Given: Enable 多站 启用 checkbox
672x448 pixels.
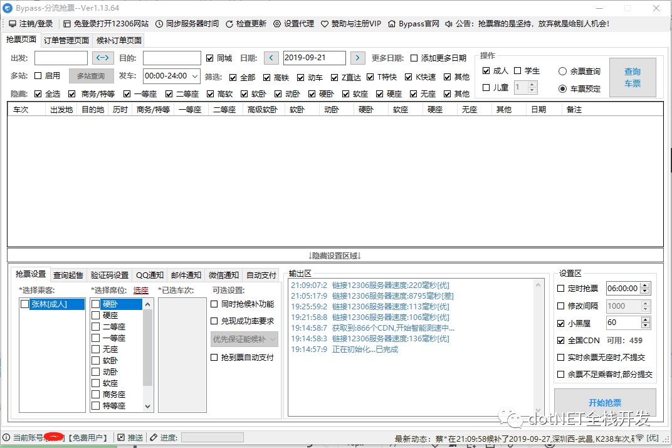Looking at the screenshot, I should (38, 75).
